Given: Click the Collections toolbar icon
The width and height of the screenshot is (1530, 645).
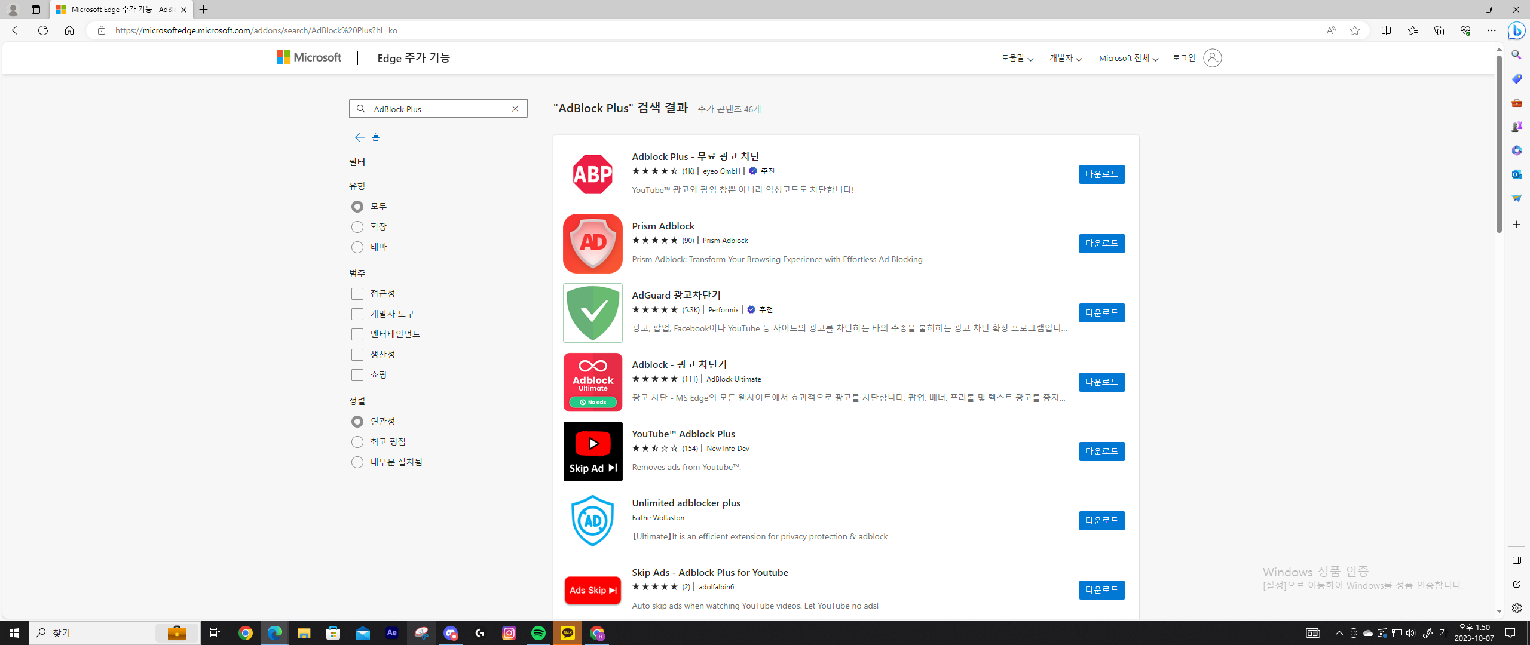Looking at the screenshot, I should [1439, 30].
